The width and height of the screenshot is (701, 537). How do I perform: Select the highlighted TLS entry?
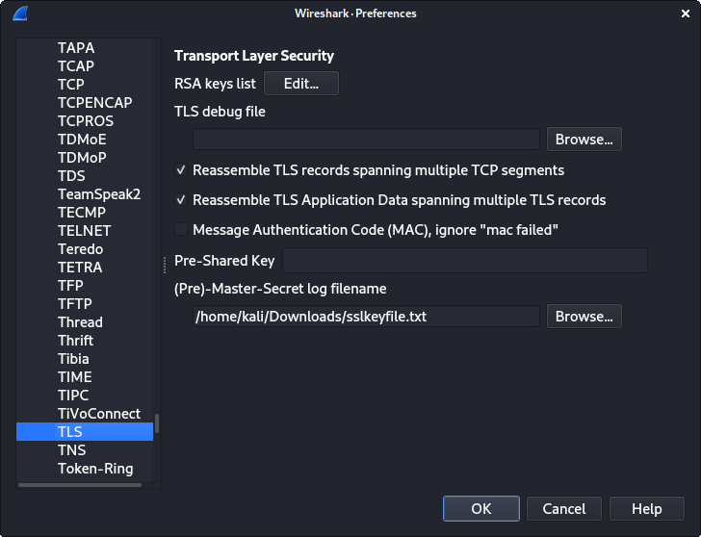coord(85,432)
